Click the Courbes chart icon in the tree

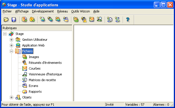pos(25,68)
